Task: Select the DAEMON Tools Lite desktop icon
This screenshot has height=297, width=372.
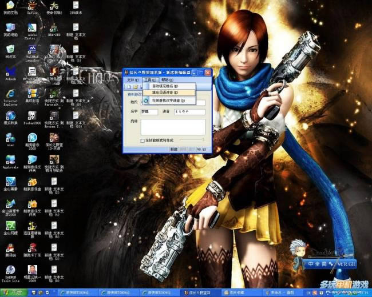Action: tap(10, 270)
